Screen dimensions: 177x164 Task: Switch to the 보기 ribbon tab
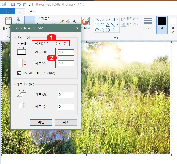pos(32,11)
